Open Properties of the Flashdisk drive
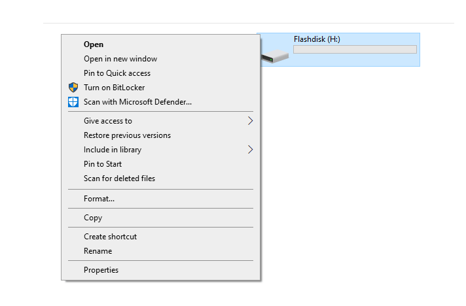Viewport: 466px width, 306px height. coord(160,270)
